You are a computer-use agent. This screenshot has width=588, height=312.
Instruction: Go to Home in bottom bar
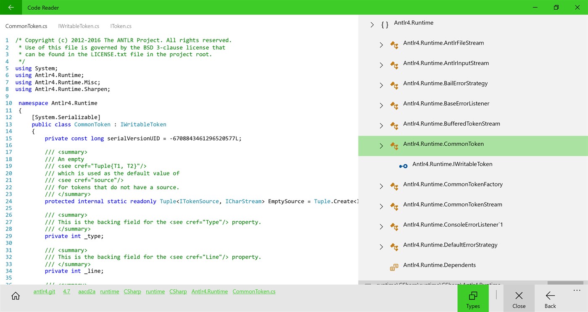click(x=16, y=296)
